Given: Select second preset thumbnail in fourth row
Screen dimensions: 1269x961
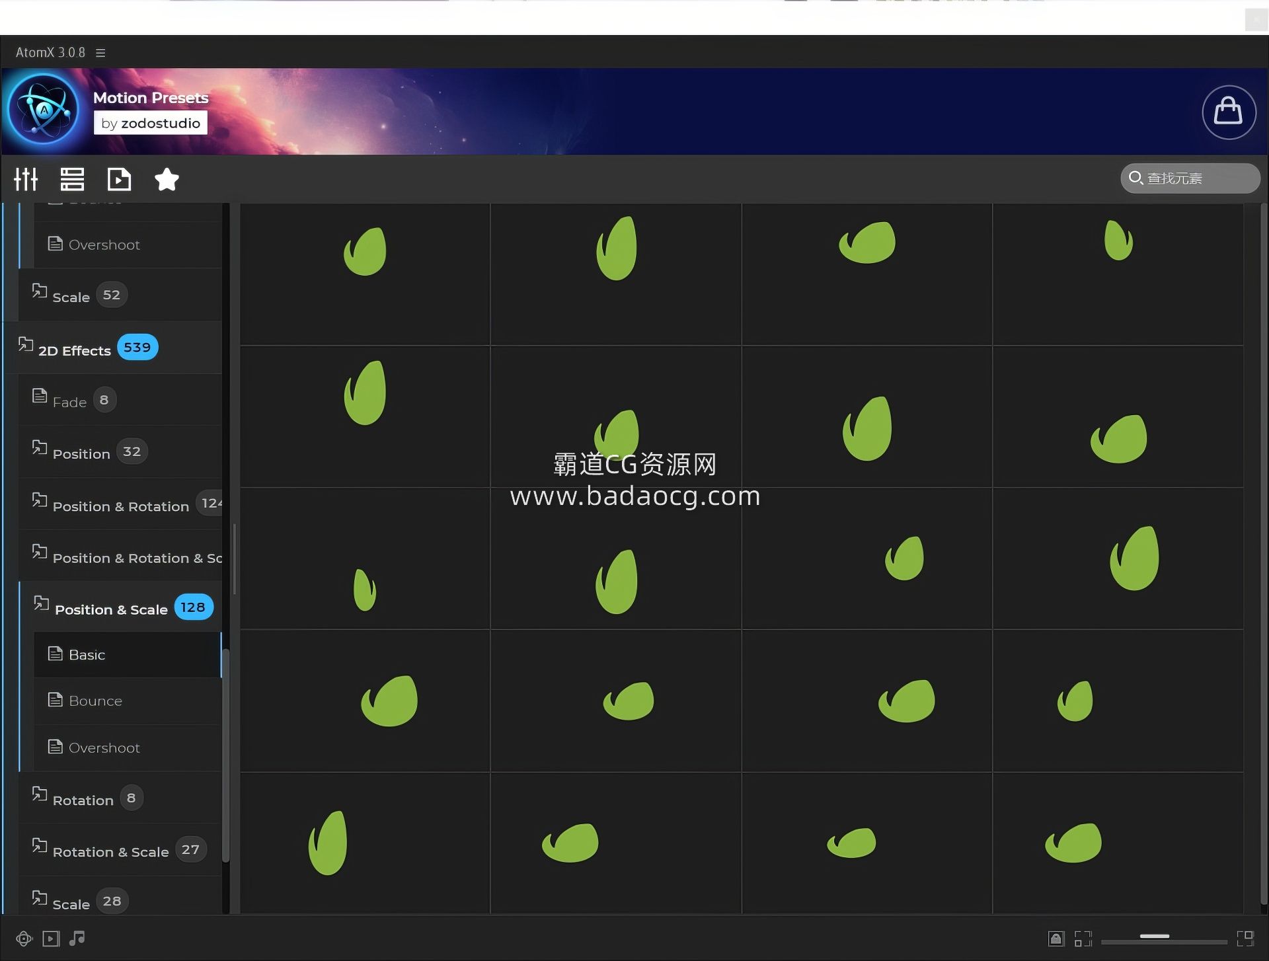Looking at the screenshot, I should (616, 701).
